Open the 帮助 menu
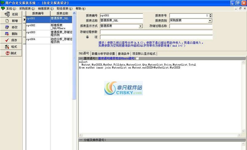Image resolution: width=247 pixels, height=150 pixels. click(x=80, y=9)
